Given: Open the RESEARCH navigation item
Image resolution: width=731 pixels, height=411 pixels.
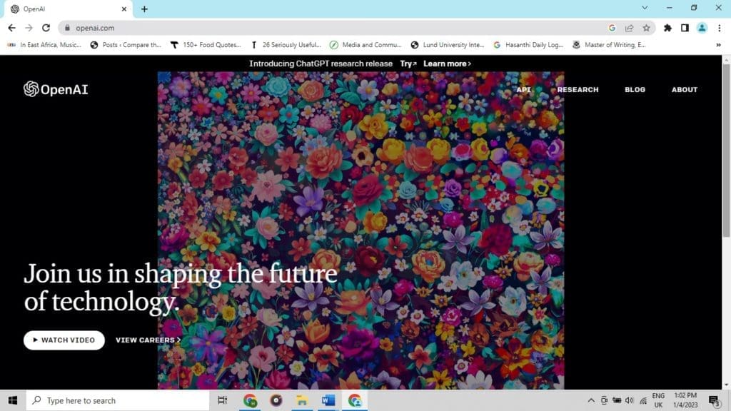Looking at the screenshot, I should (578, 89).
